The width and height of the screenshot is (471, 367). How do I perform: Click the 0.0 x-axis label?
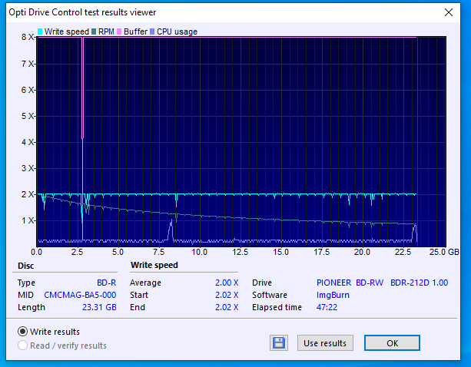(x=36, y=252)
